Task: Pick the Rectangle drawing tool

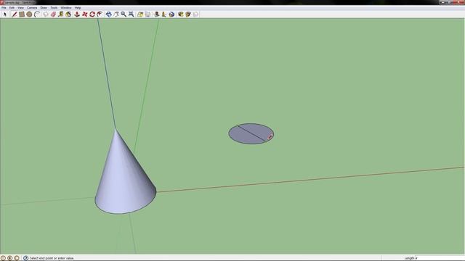Action: (22, 14)
